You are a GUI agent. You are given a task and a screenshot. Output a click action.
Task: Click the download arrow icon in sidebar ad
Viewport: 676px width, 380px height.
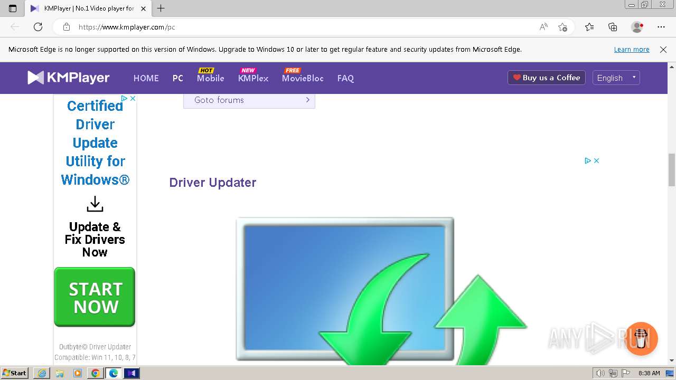tap(95, 204)
